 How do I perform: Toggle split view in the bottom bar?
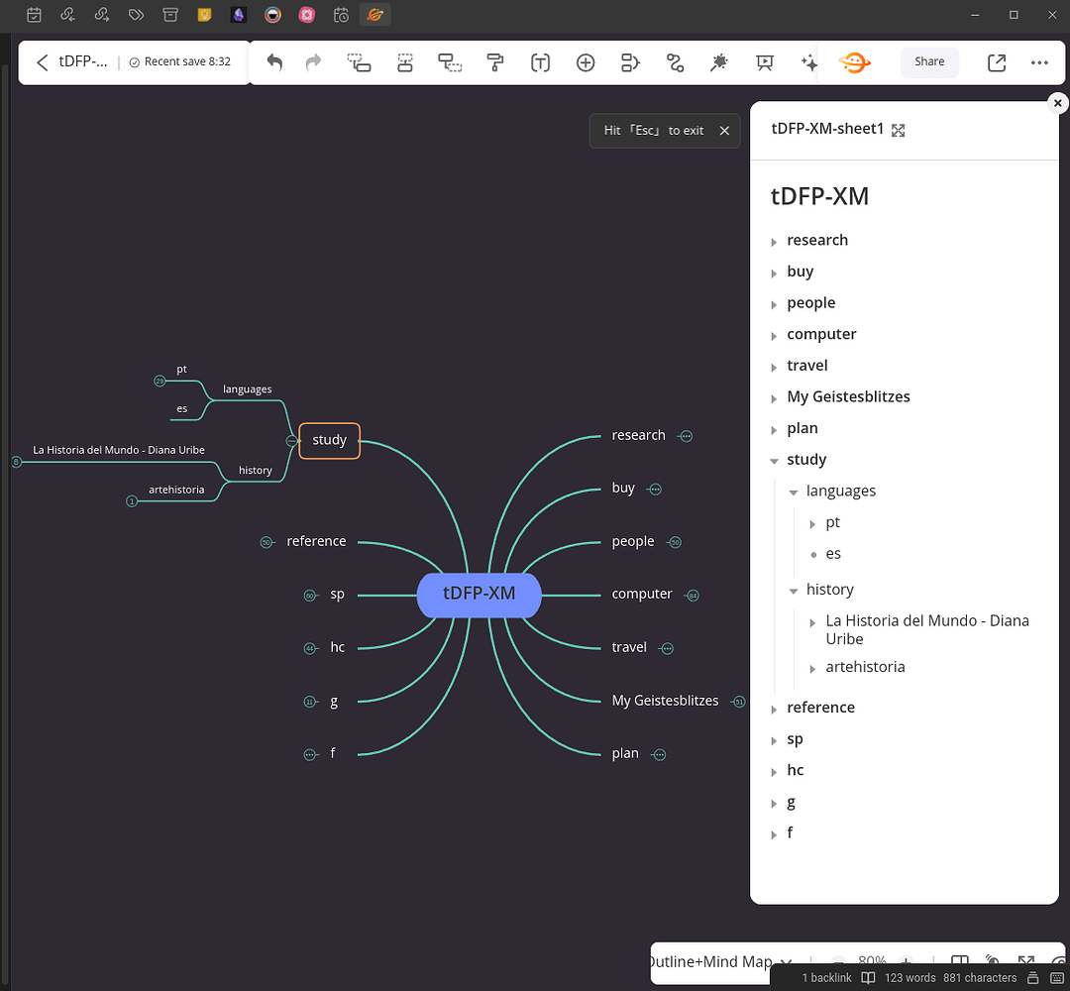click(x=959, y=962)
